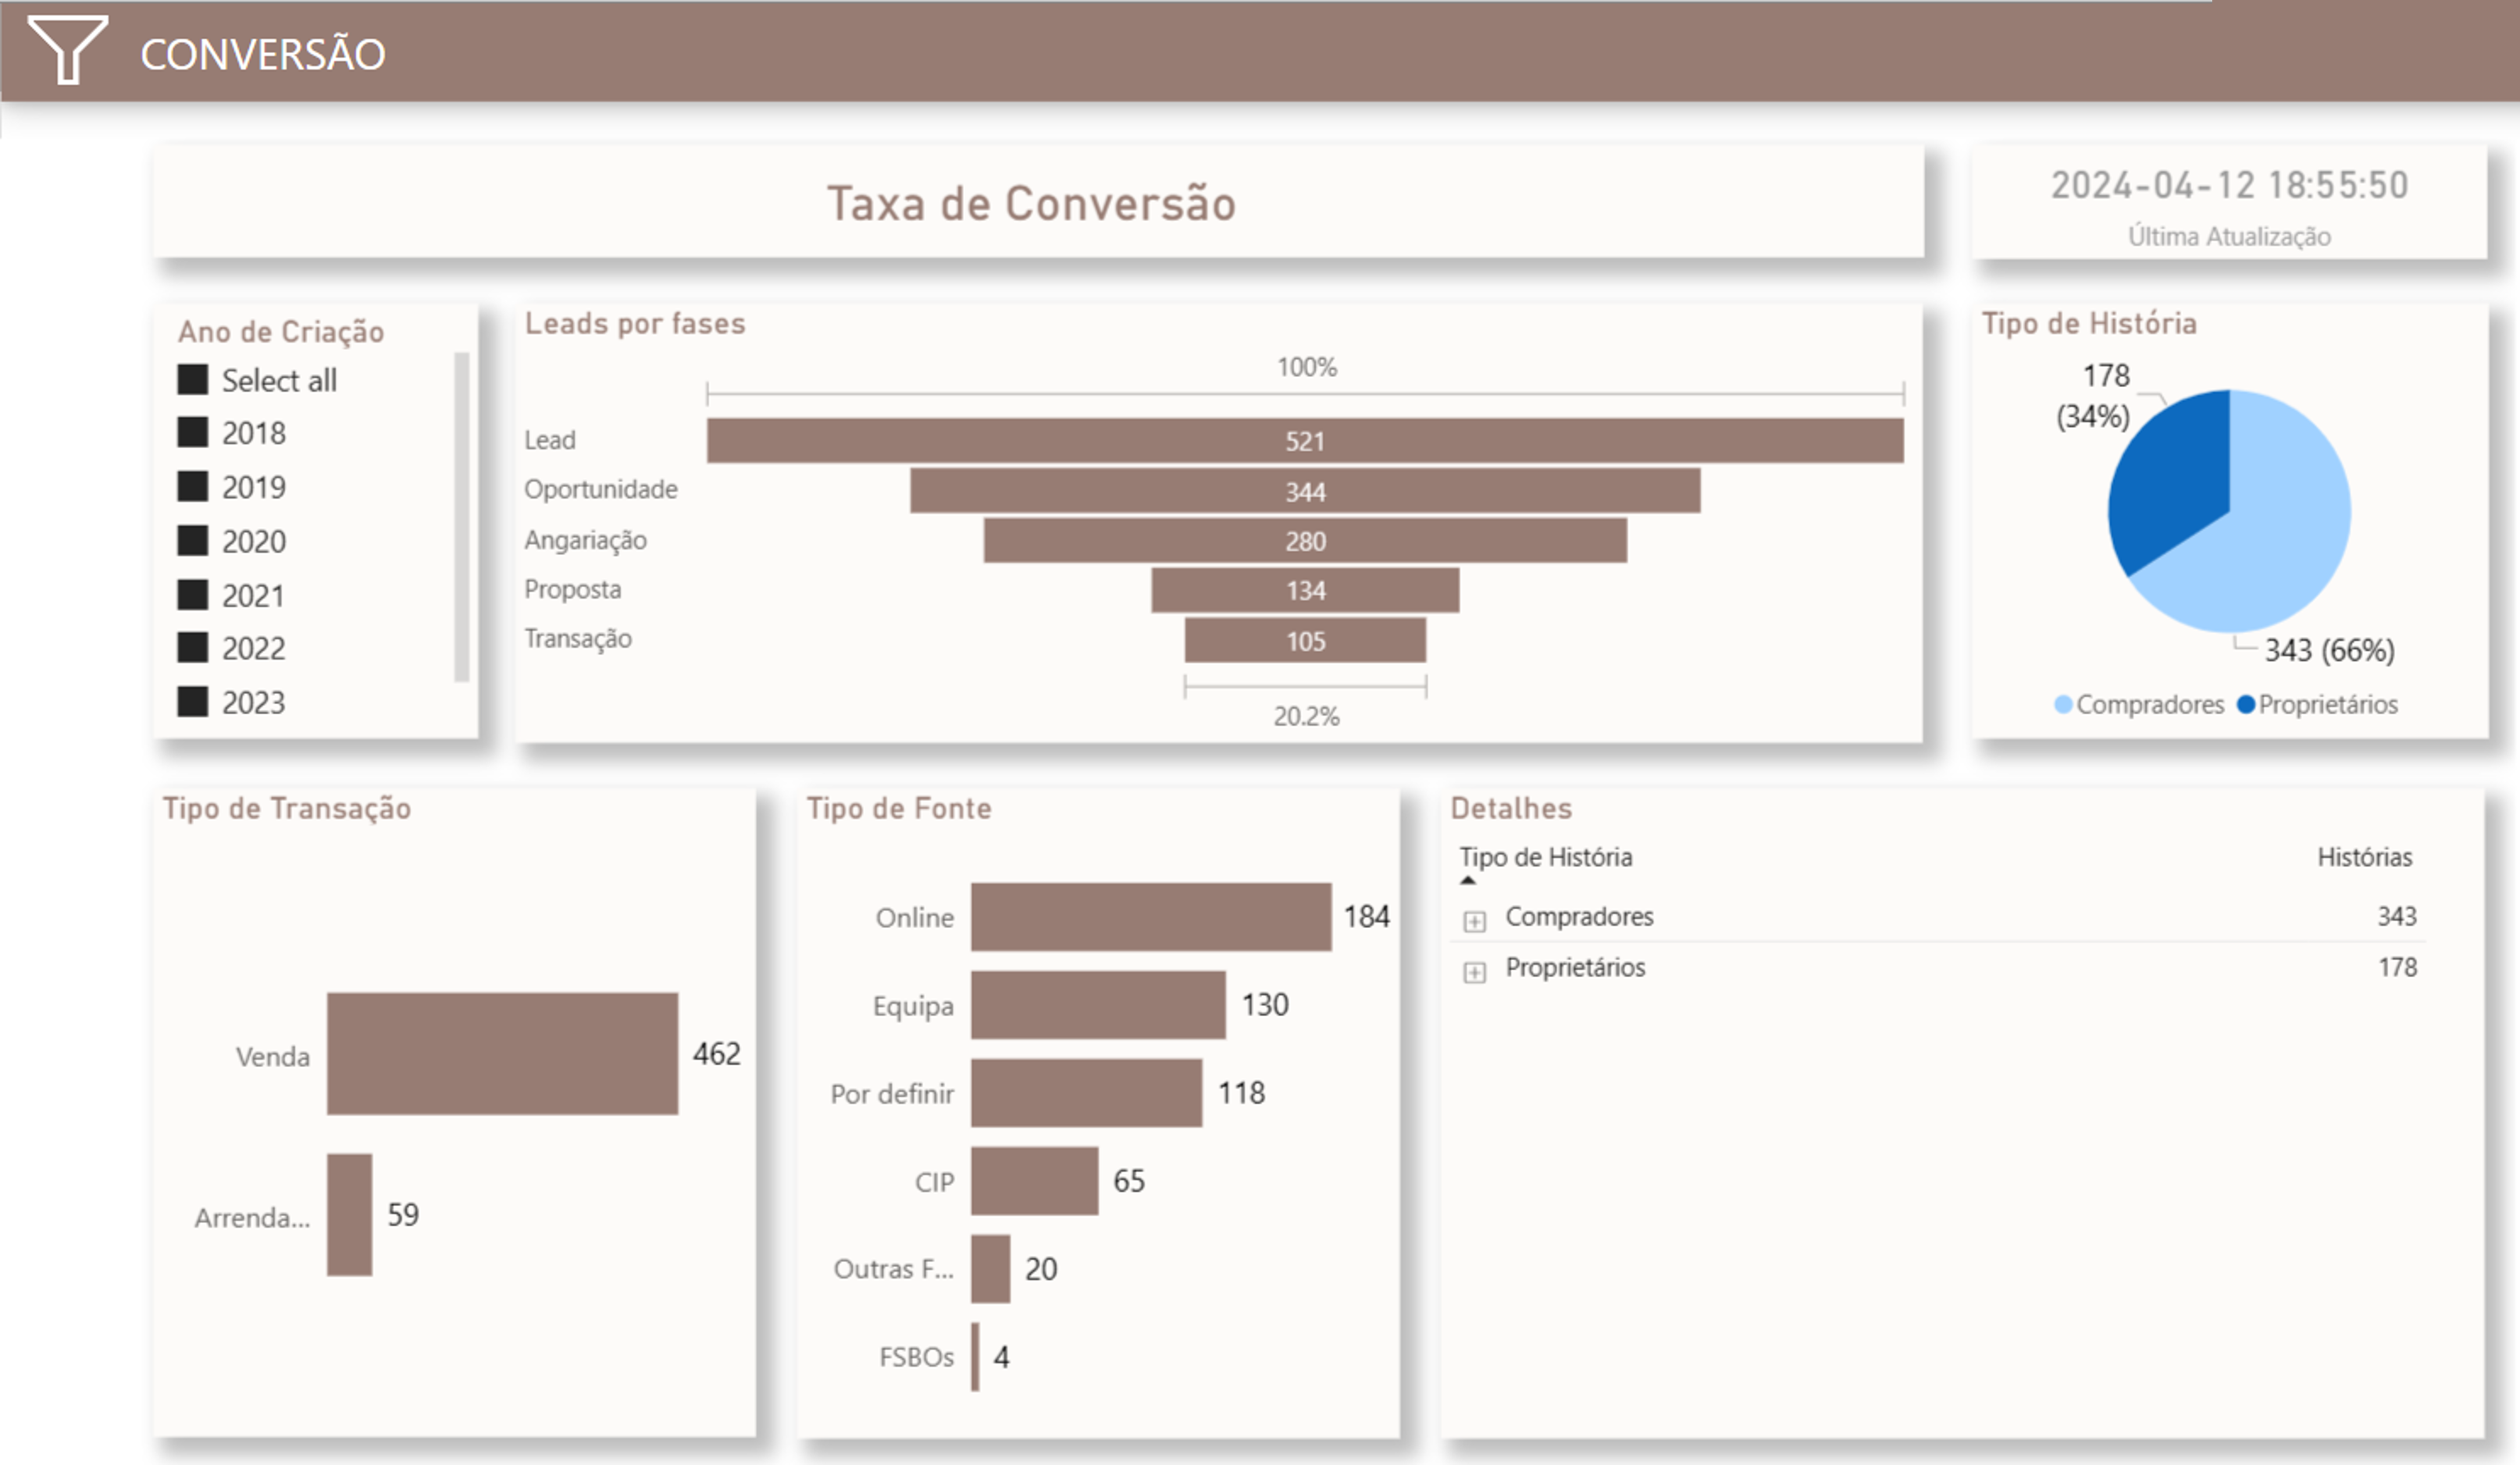The image size is (2520, 1465).
Task: Click the Ano de Criação slicer scrollbar
Action: (462, 516)
